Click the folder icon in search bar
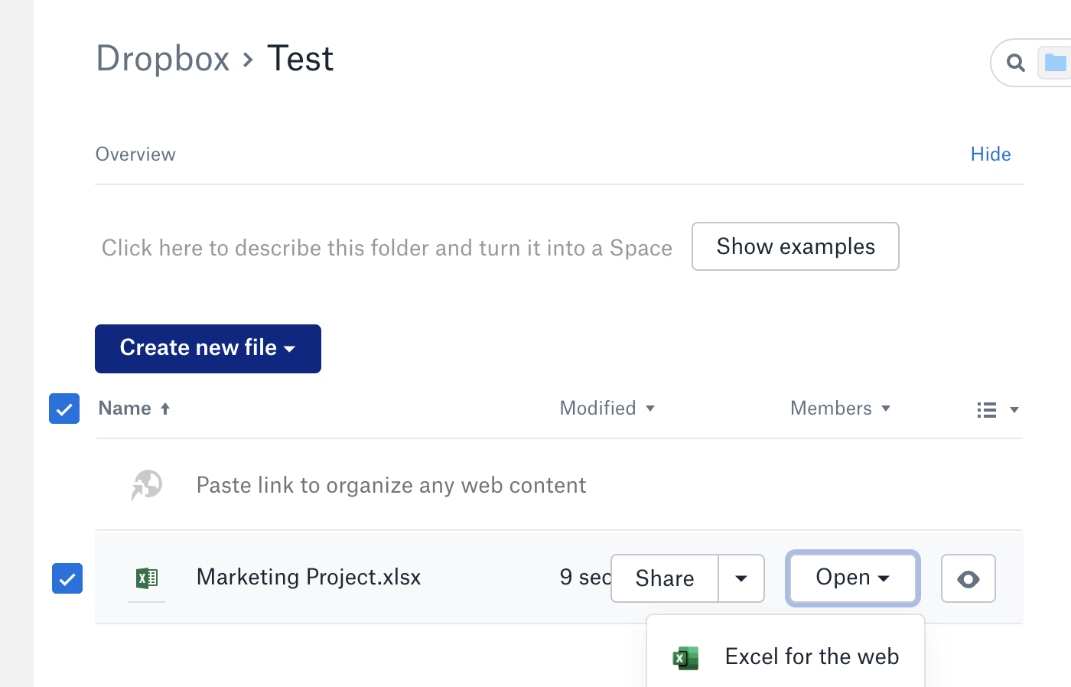The image size is (1071, 687). (1054, 63)
